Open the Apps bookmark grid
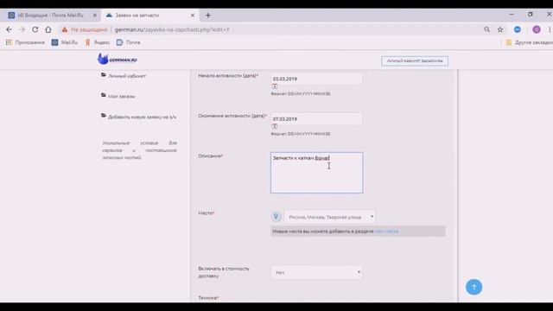Screen dimensions: 553x311 pos(25,42)
